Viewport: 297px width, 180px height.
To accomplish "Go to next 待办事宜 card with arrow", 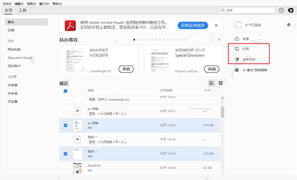I will (219, 39).
